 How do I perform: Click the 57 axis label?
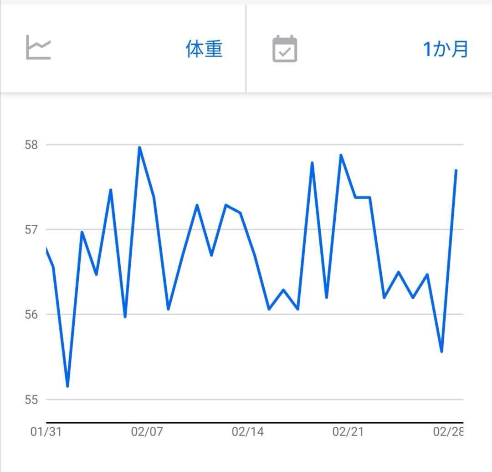[31, 229]
